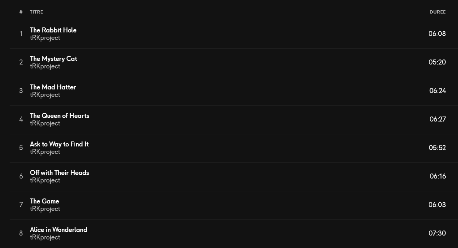Select track number 5 in the list
The height and width of the screenshot is (248, 458).
tap(21, 148)
